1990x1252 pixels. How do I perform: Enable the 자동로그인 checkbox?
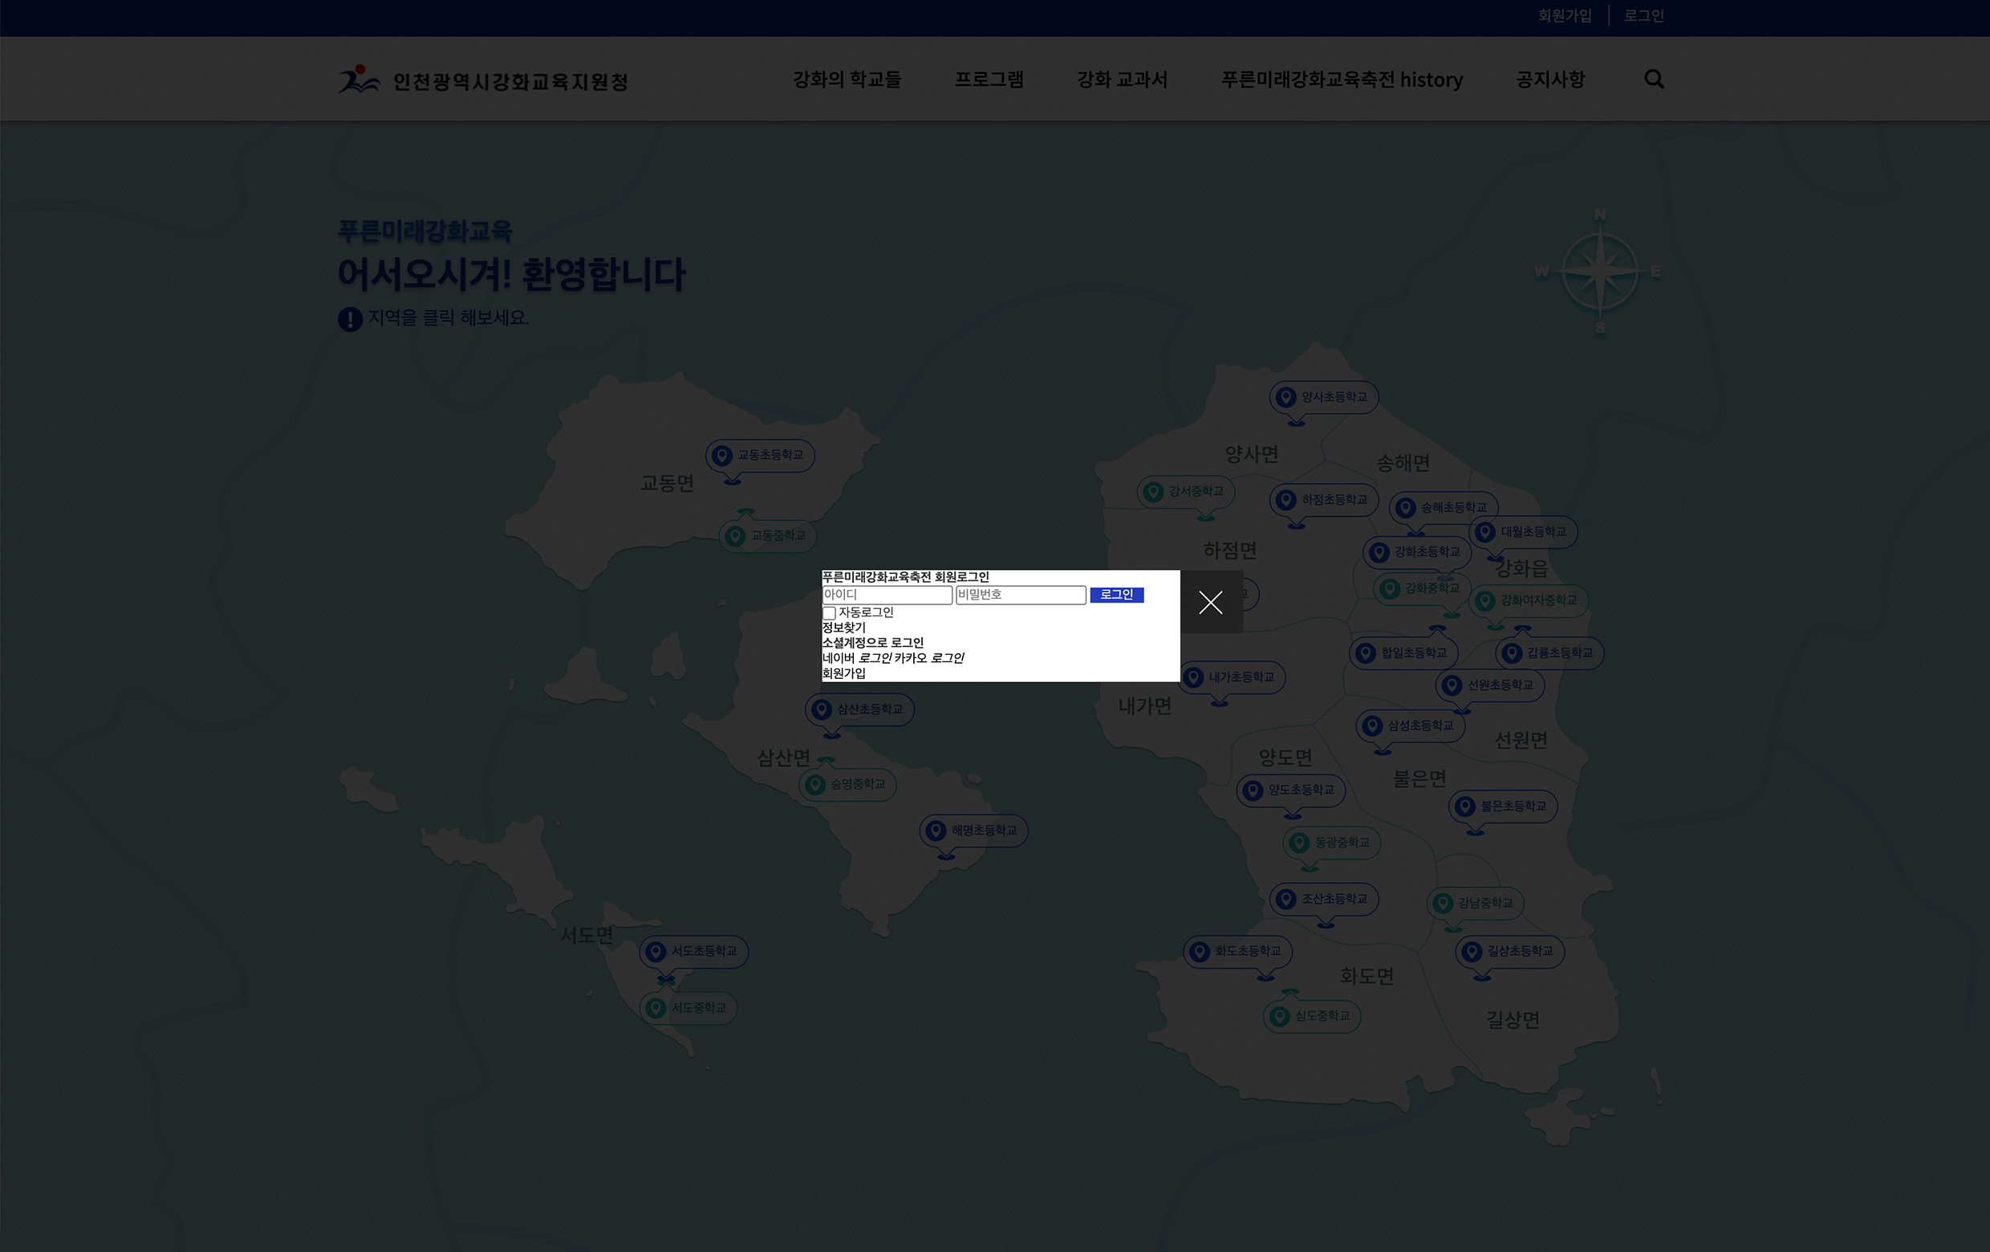829,613
